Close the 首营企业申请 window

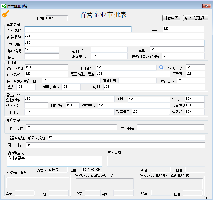pos(206,6)
